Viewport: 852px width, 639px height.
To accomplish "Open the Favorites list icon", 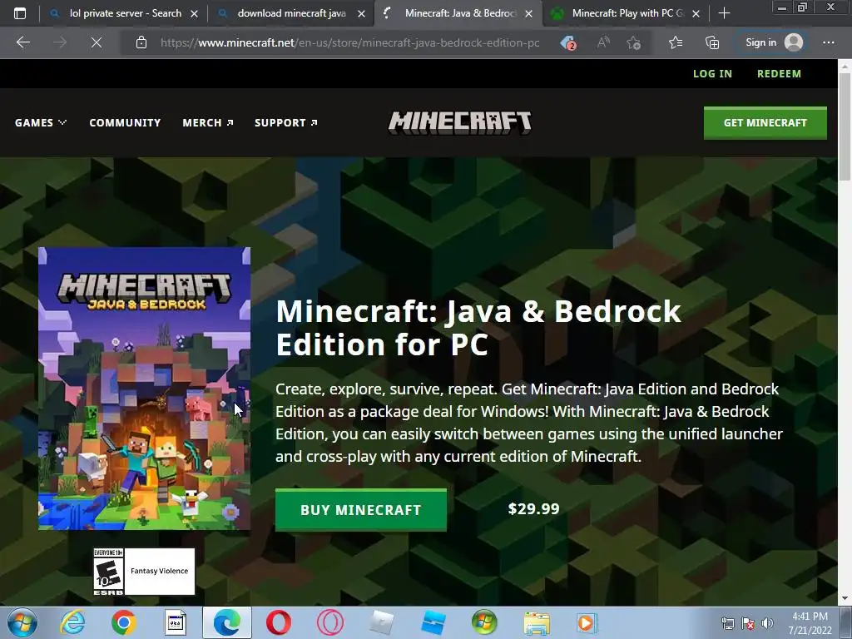I will pyautogui.click(x=676, y=42).
